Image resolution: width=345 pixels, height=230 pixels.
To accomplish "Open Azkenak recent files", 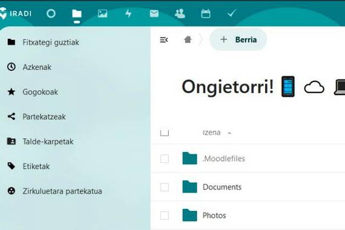I will click(x=37, y=67).
